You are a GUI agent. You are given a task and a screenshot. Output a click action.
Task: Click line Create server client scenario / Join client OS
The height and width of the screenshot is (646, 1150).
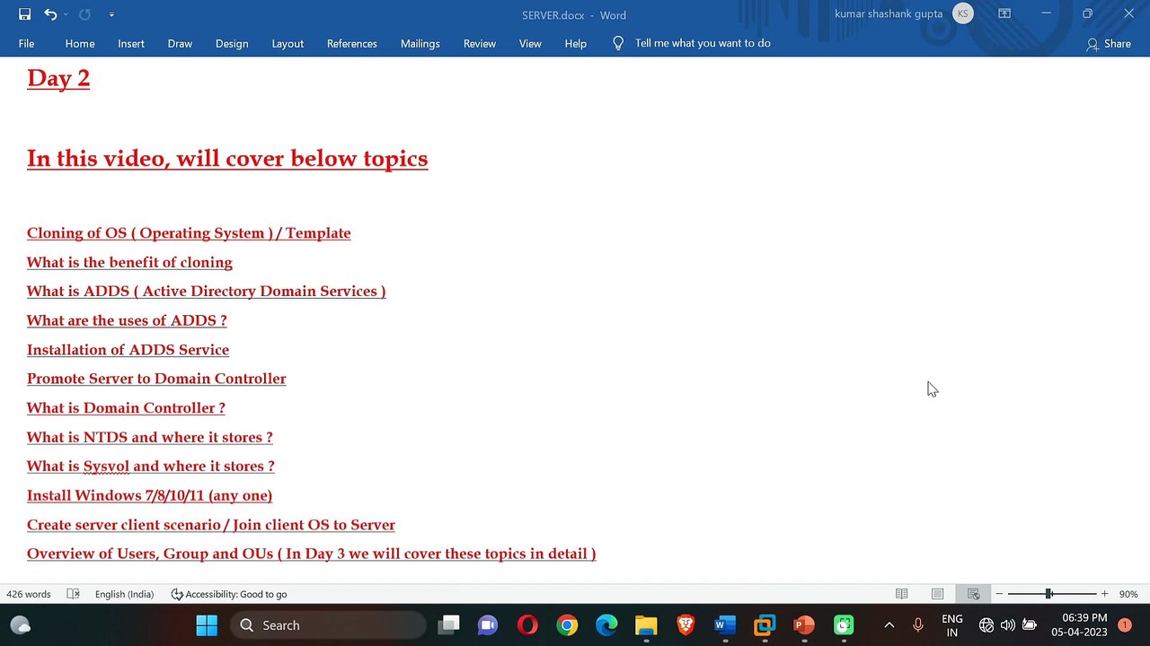click(x=211, y=525)
